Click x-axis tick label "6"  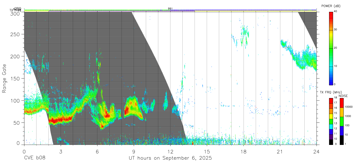coord(97,151)
